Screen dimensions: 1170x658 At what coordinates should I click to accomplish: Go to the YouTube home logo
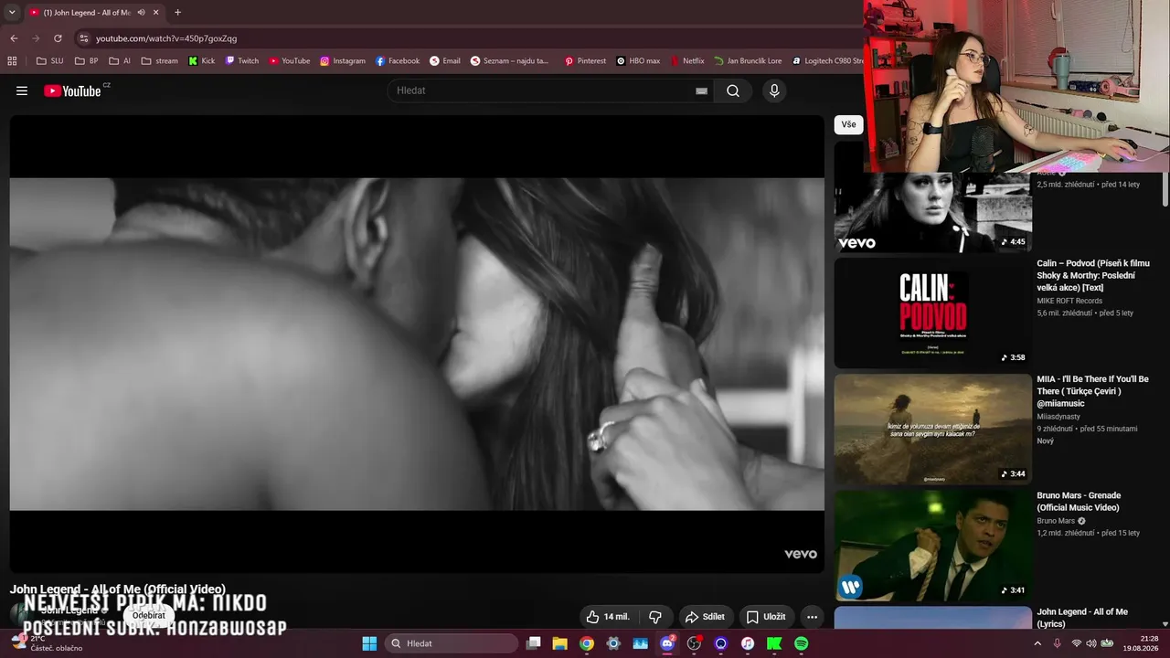[73, 90]
